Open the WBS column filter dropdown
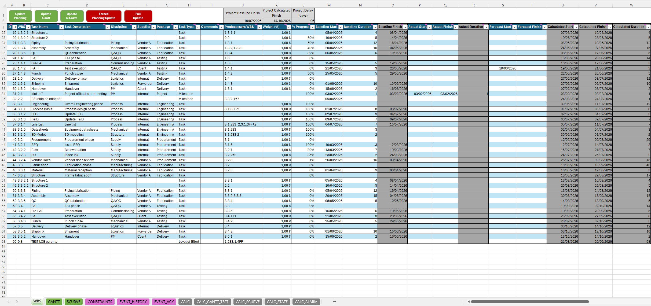The height and width of the screenshot is (306, 651). click(28, 27)
